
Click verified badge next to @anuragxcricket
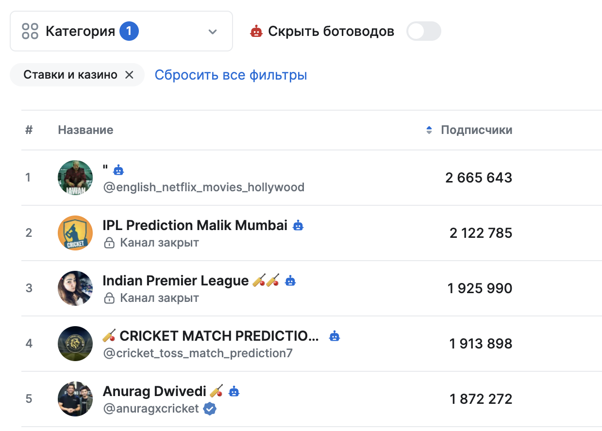[210, 409]
